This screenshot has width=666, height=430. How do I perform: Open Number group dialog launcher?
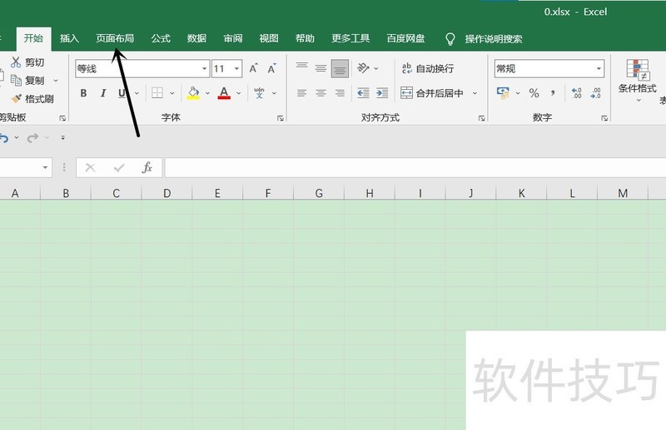[x=604, y=118]
